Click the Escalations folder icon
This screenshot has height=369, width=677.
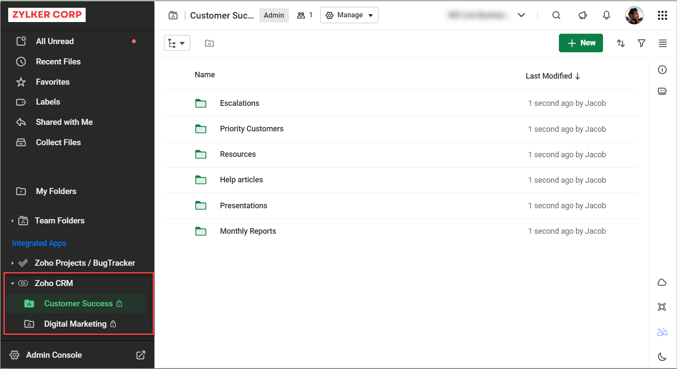click(201, 103)
